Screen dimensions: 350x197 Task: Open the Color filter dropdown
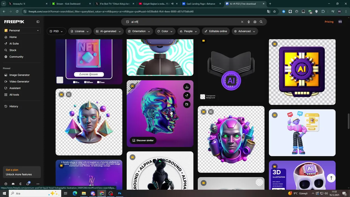click(x=165, y=31)
